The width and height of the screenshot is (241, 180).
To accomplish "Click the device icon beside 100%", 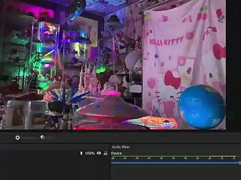I will point(81,153).
